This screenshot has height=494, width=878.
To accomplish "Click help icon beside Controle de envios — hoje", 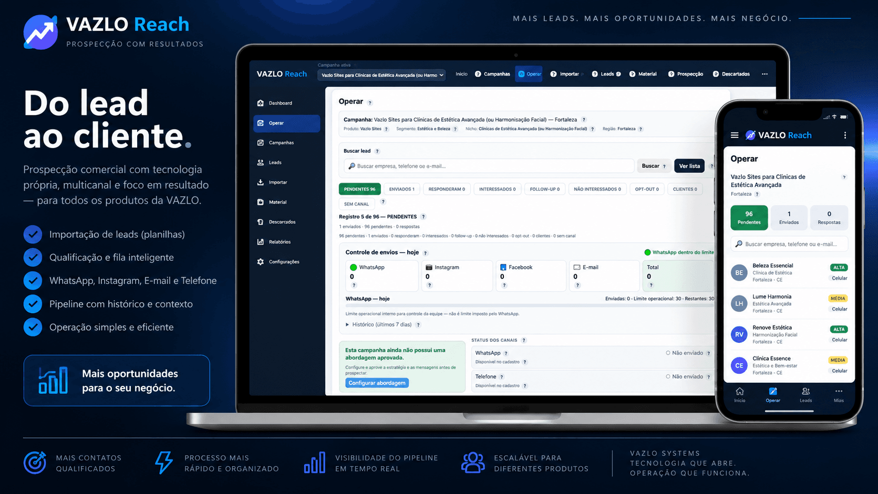I will [x=426, y=253].
